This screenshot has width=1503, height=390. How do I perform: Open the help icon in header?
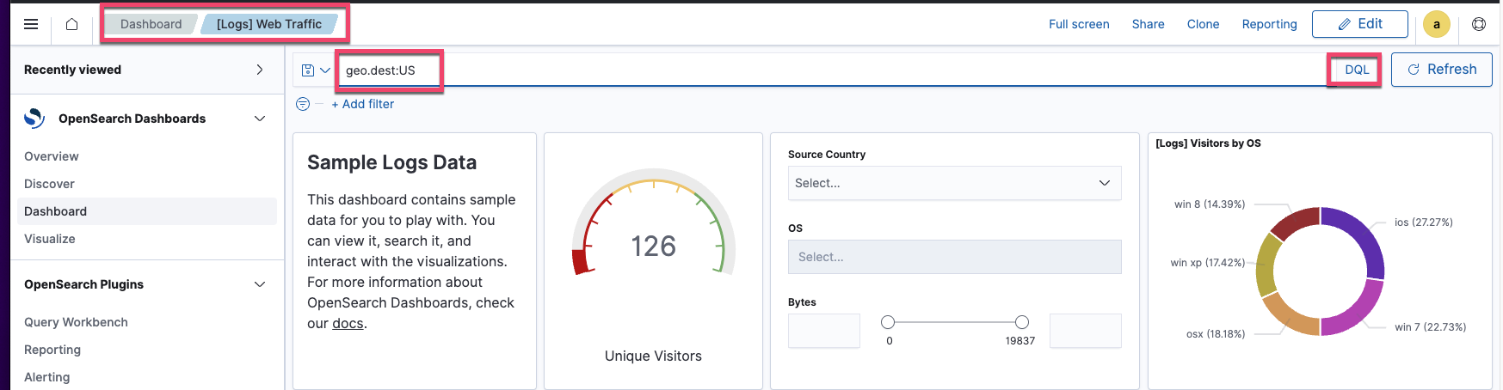tap(1479, 24)
